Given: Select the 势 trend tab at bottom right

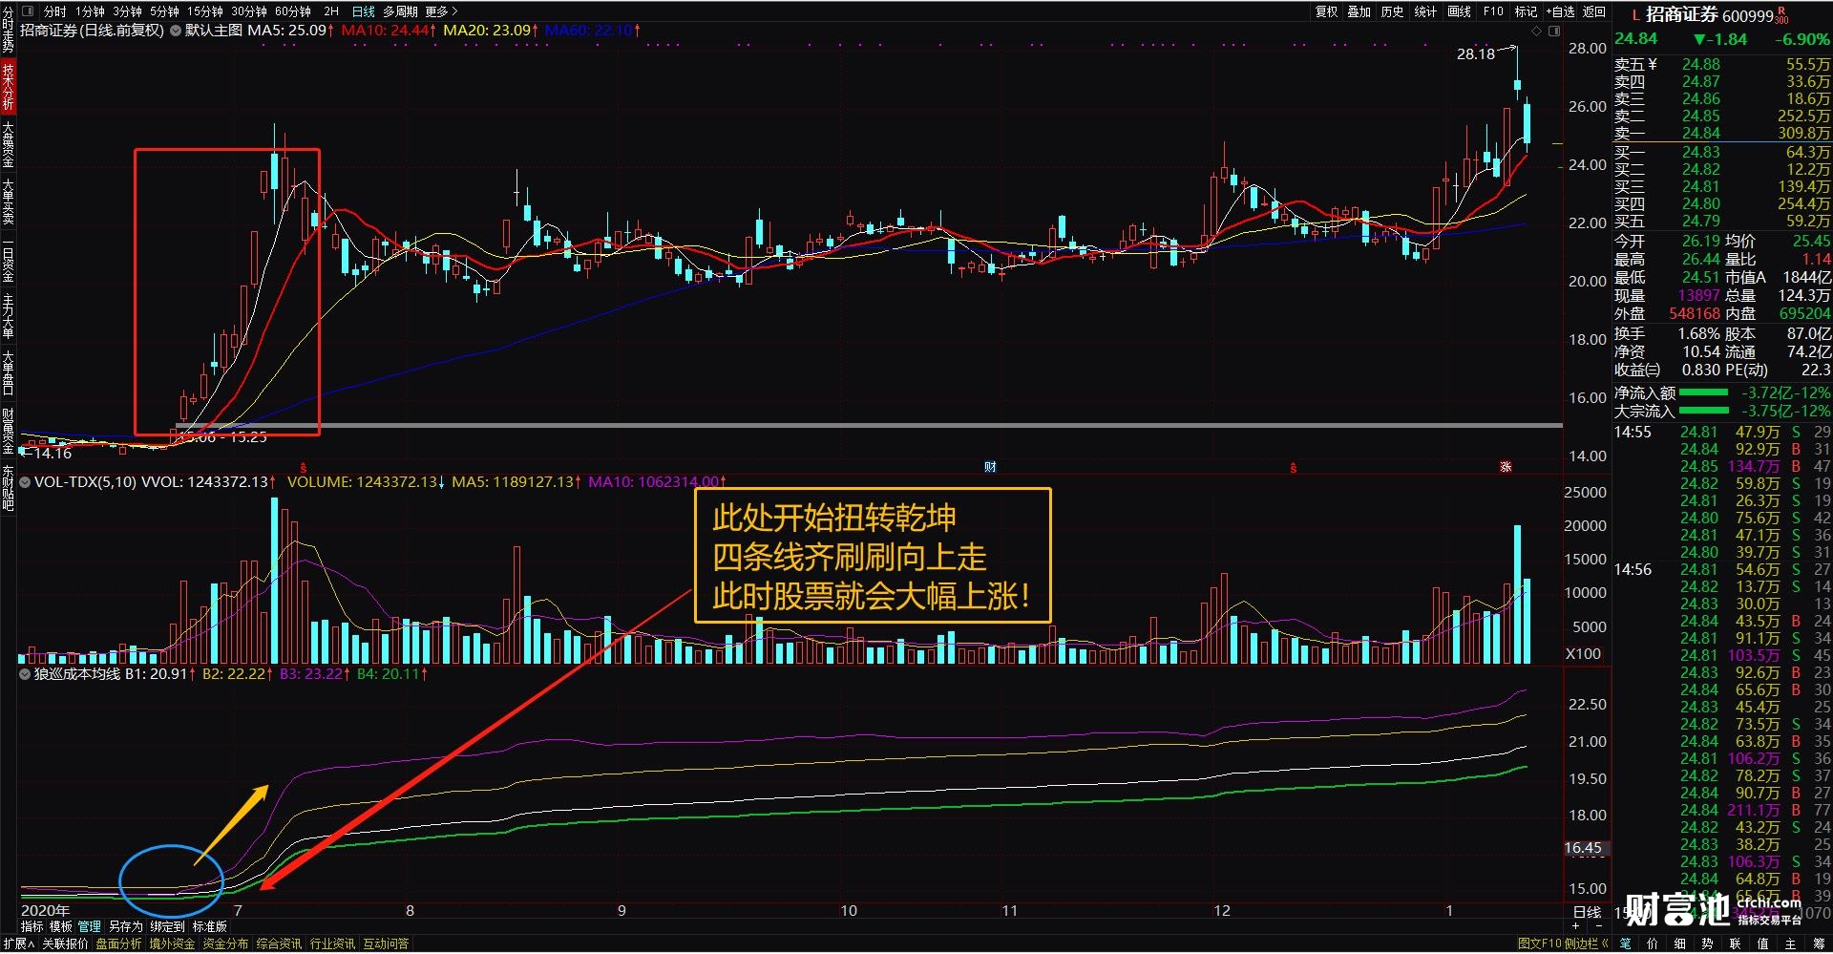Looking at the screenshot, I should point(1708,943).
